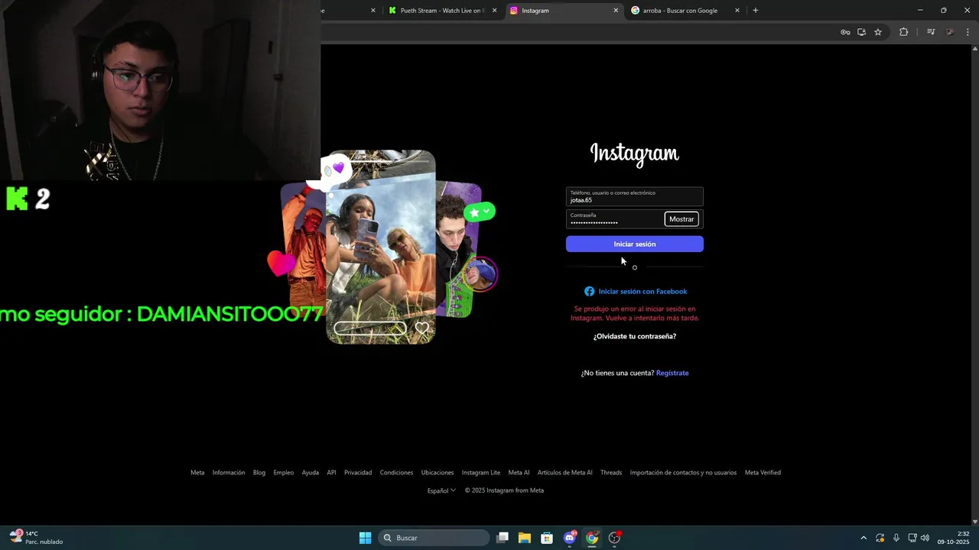Click the green star badge on collage
Viewport: 979px width, 550px height.
point(480,212)
